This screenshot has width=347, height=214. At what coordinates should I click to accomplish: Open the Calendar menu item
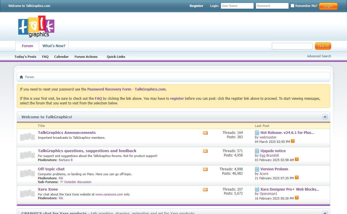pyautogui.click(x=61, y=57)
